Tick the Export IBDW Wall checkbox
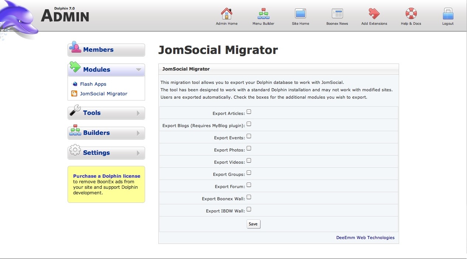The width and height of the screenshot is (467, 259). 249,209
